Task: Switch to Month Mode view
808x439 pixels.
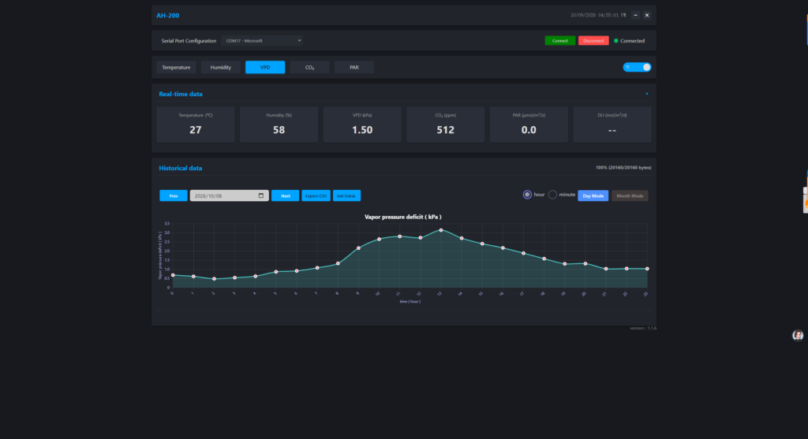Action: [630, 195]
